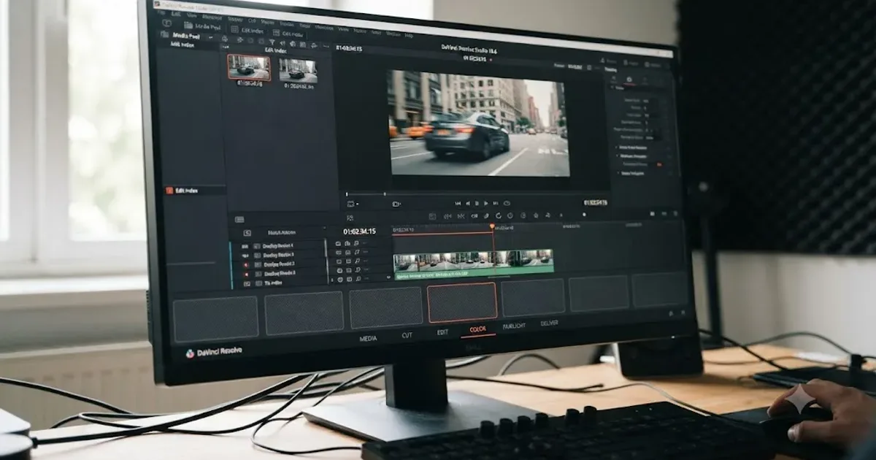Switch to the MEDIA page tab
This screenshot has width=876, height=460.
pyautogui.click(x=369, y=339)
